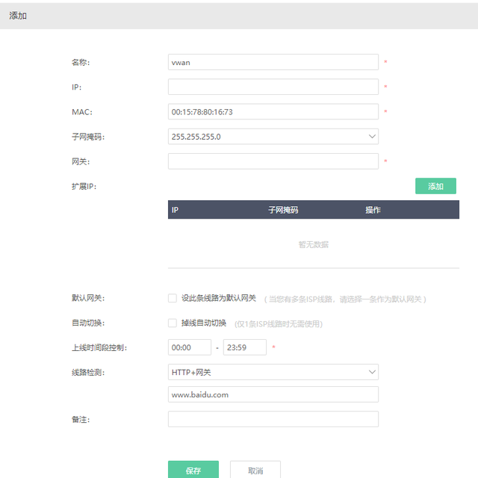478x478 pixels.
Task: Click the IP column header in table
Action: coord(175,210)
